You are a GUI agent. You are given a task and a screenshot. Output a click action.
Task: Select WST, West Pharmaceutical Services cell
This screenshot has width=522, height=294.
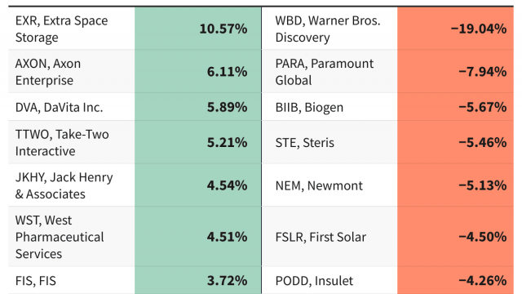click(72, 236)
